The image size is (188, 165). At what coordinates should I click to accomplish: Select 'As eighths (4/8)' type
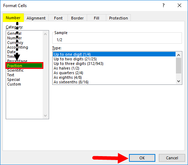(x=114, y=77)
